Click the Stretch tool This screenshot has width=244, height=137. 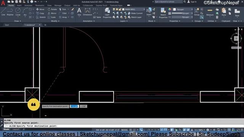(41, 17)
